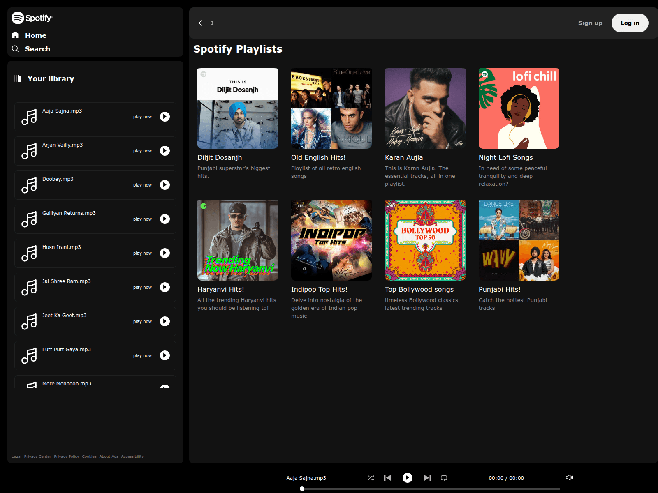Image resolution: width=658 pixels, height=493 pixels.
Task: Play Husn Irani.mp3 from library
Action: click(x=165, y=253)
